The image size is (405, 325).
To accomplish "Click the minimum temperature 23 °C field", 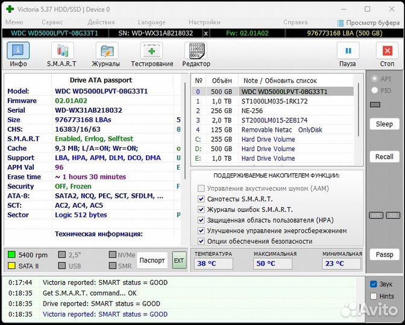I will (342, 264).
